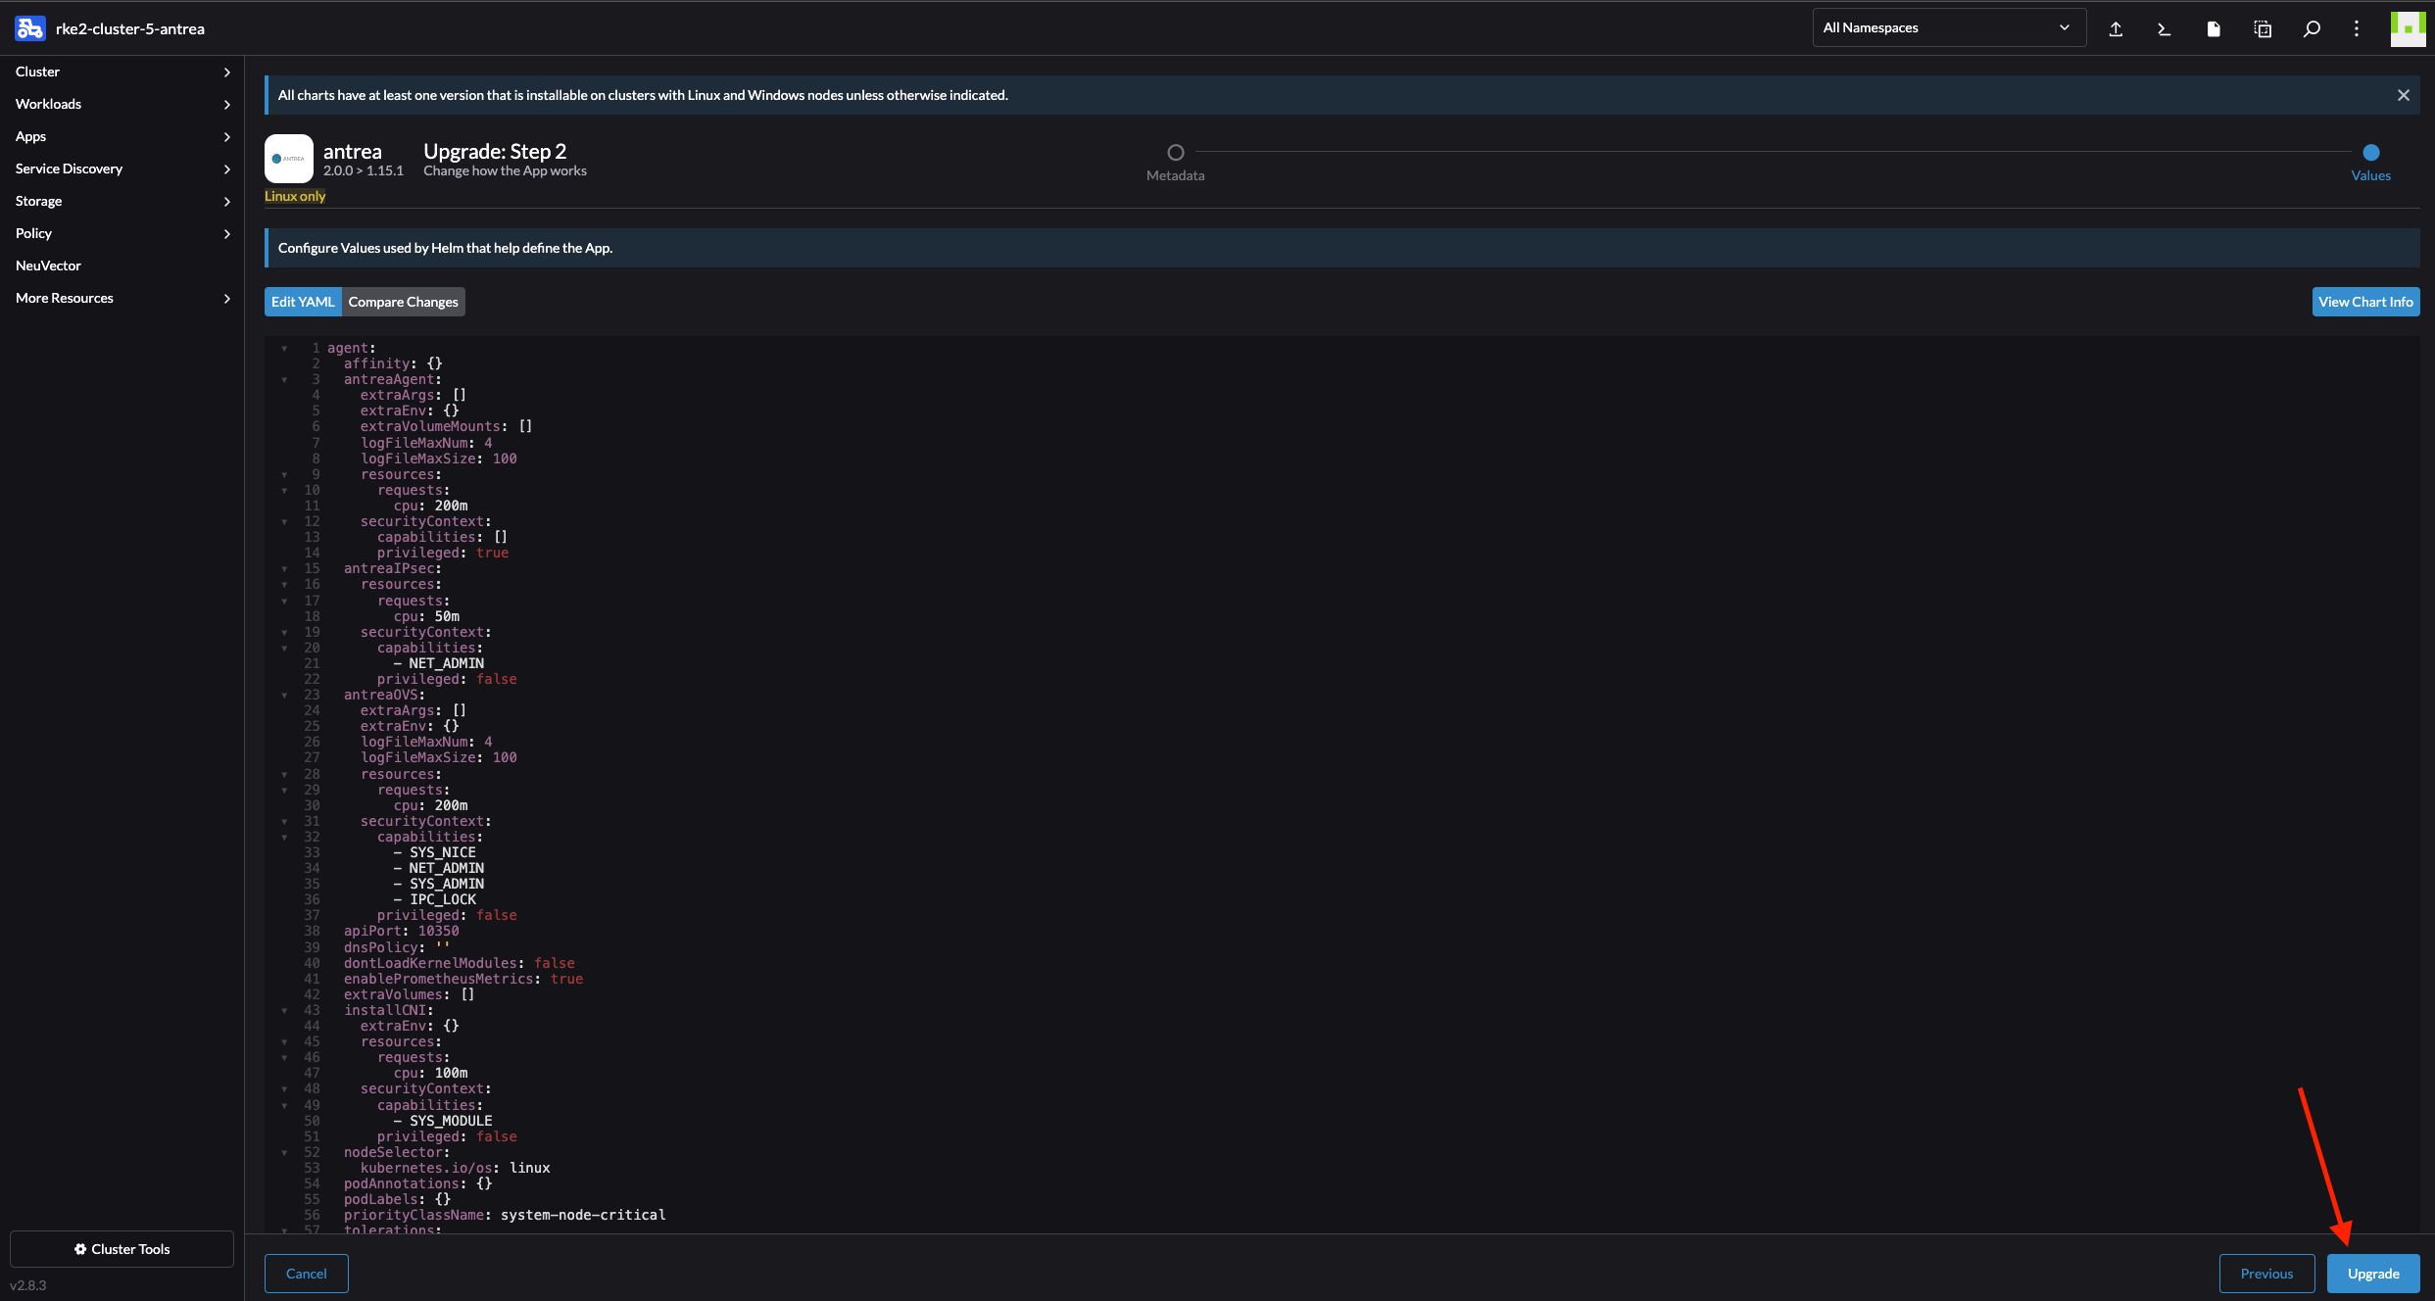
Task: Click the 'extraVolumeMounts: []' line 6
Action: tap(446, 426)
